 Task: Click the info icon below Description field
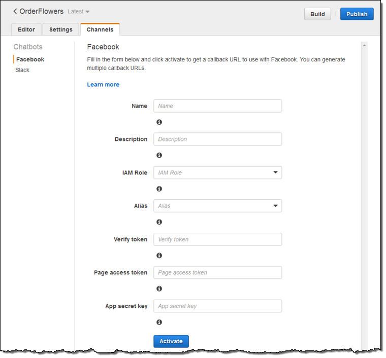[159, 155]
